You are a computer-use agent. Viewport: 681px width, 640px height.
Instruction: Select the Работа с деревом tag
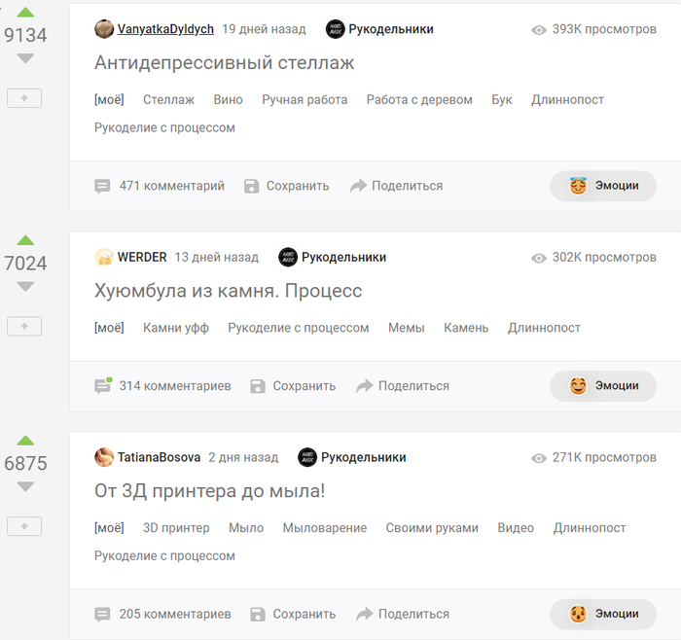(419, 100)
